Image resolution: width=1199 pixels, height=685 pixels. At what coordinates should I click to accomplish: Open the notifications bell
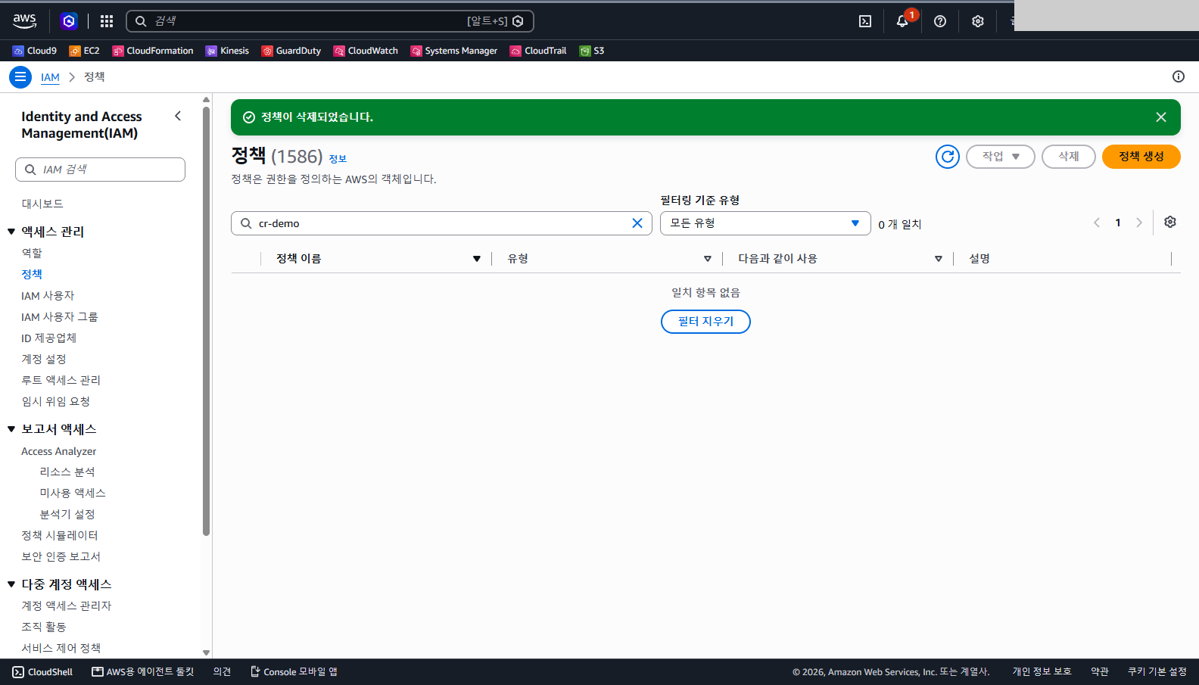[902, 21]
